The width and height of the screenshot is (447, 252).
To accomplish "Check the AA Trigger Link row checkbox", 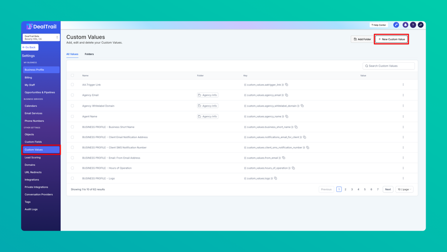I will click(x=72, y=85).
